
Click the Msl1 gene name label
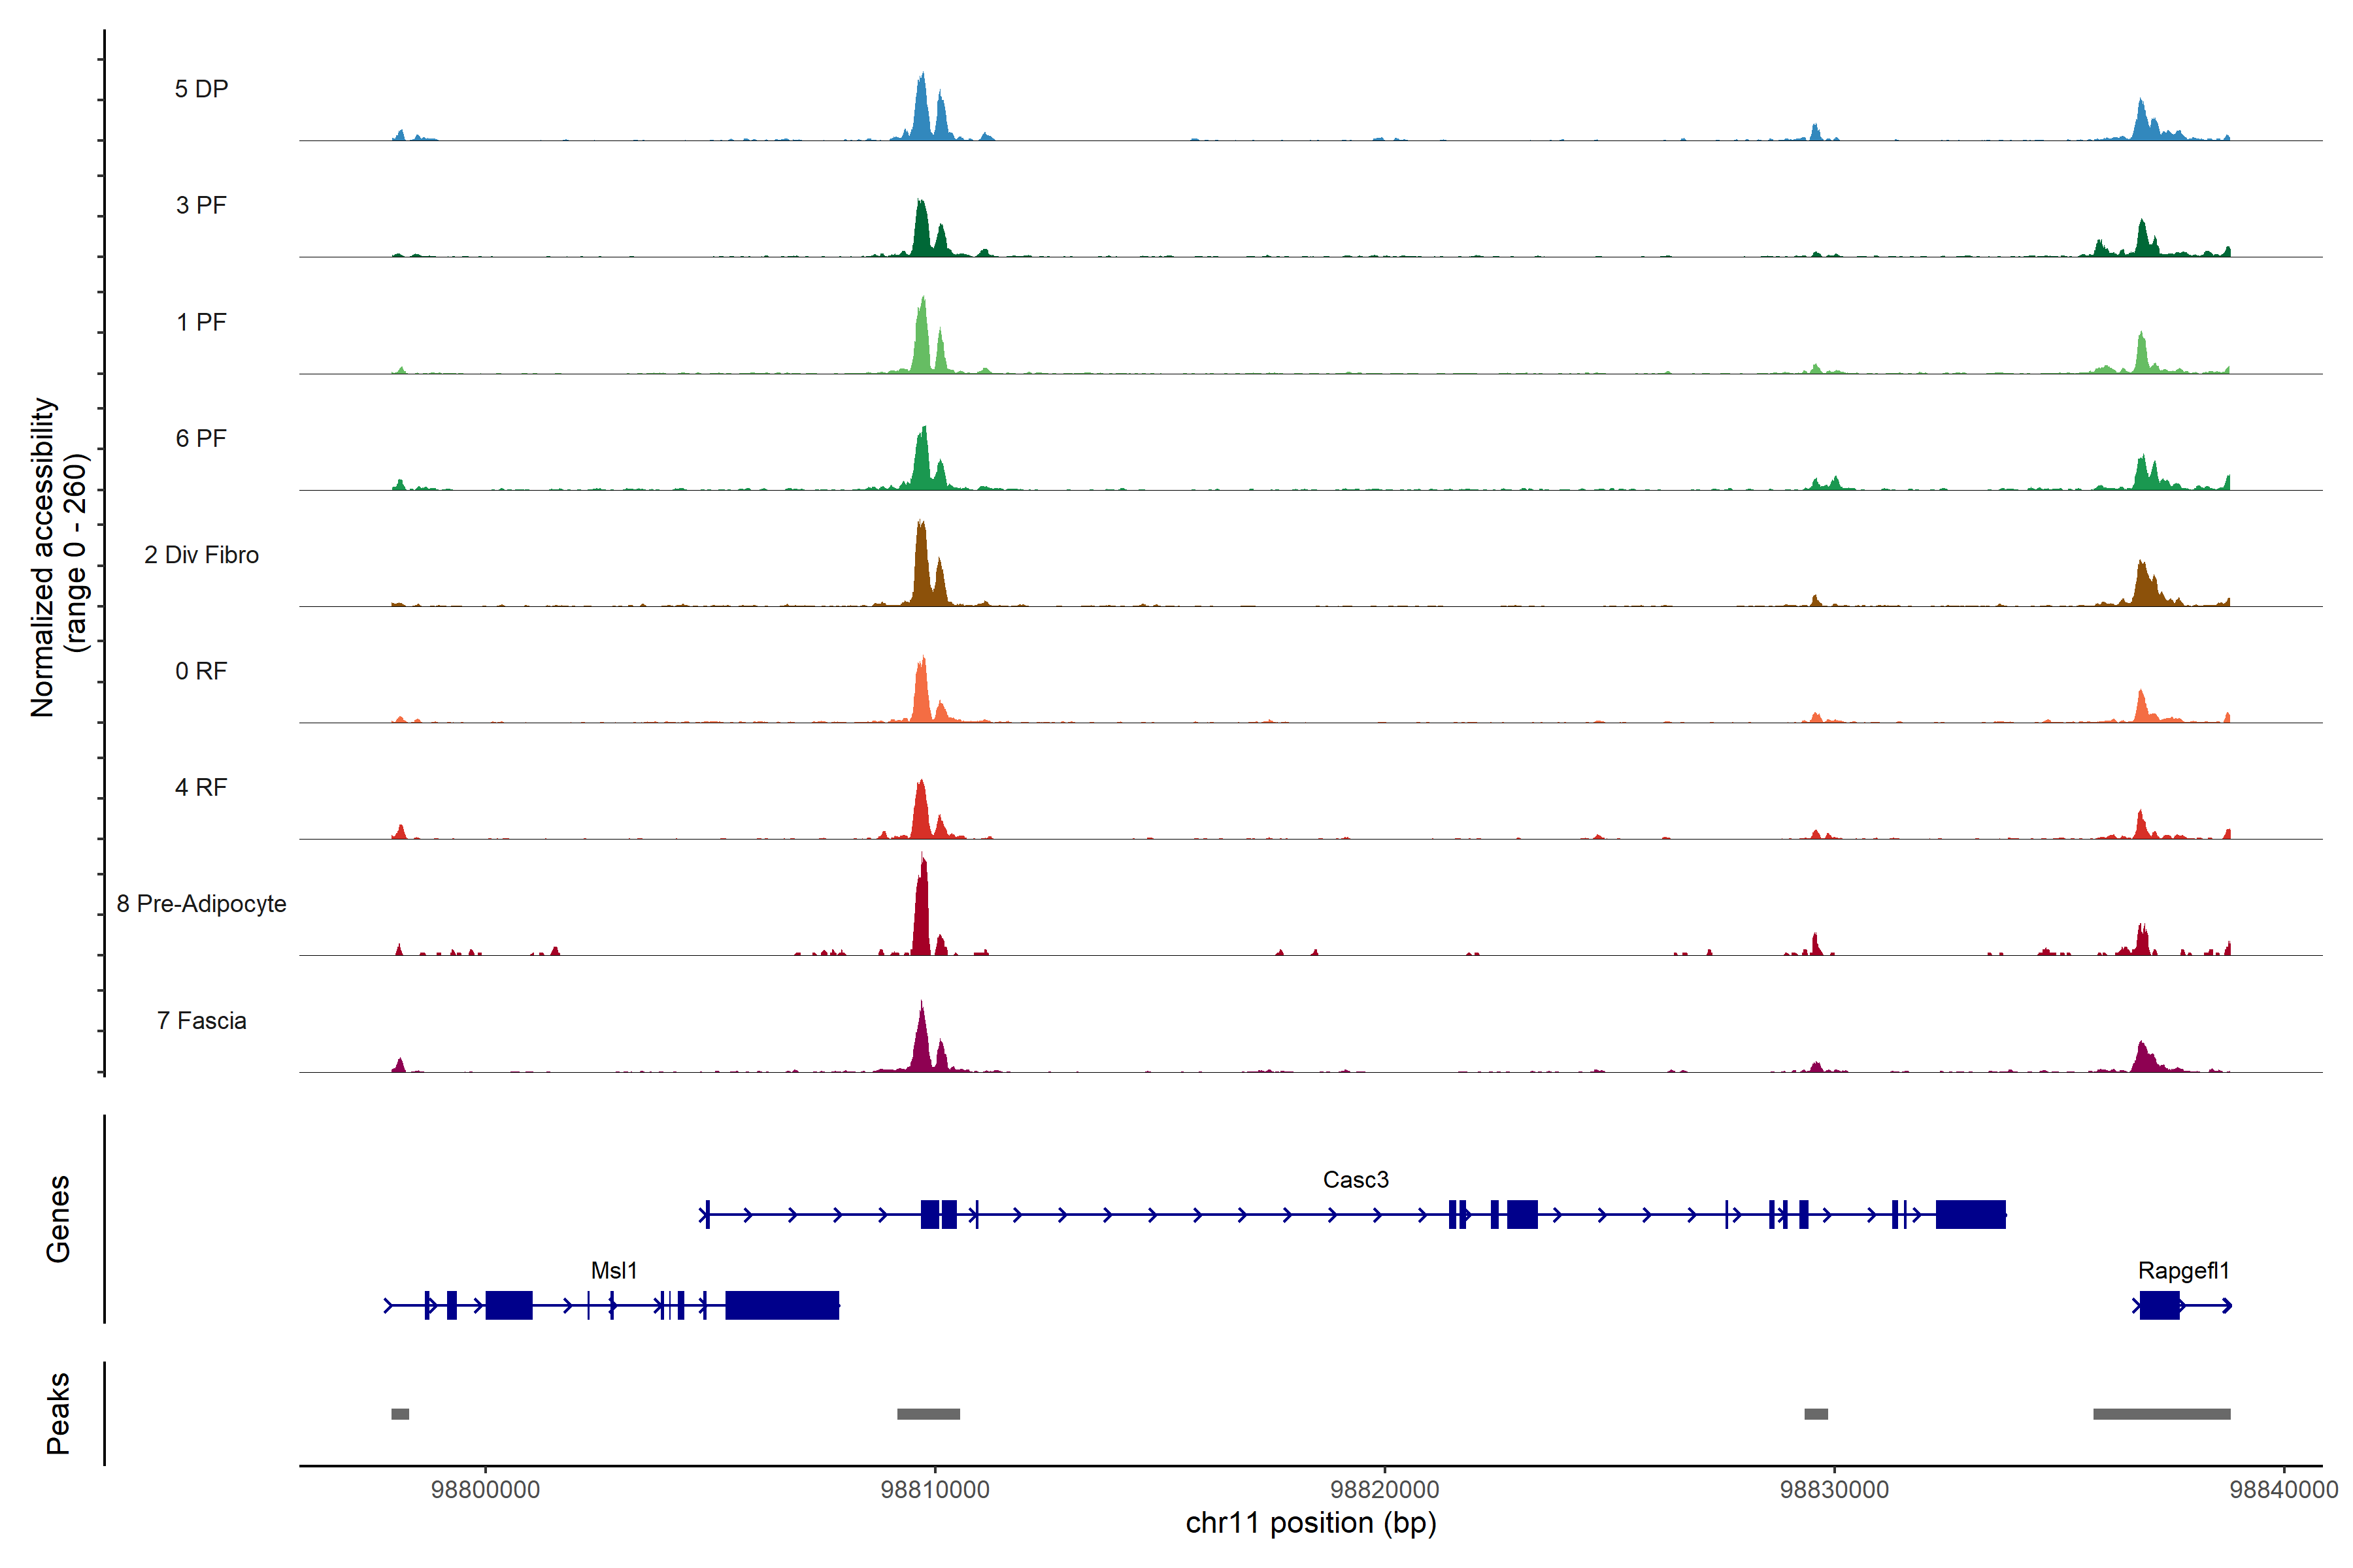pyautogui.click(x=613, y=1271)
